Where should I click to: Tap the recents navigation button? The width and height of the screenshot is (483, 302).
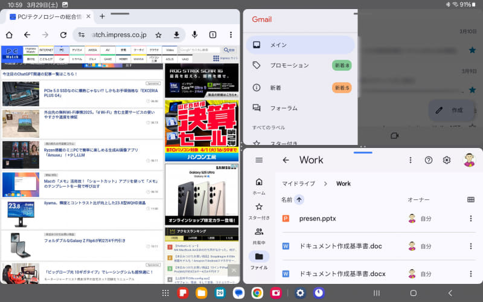tap(376, 293)
